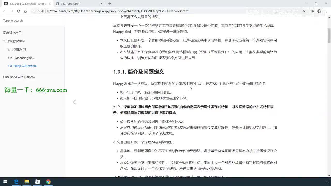Follow the Published with GitBook link
Image resolution: width=331 pixels, height=186 pixels.
coord(19,77)
